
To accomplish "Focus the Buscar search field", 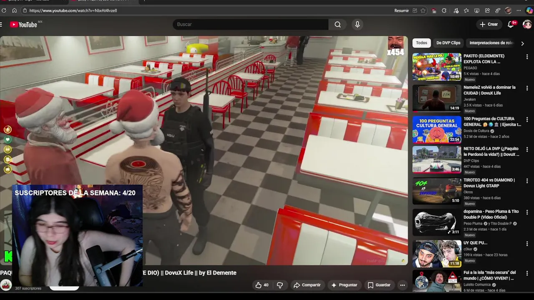I will tap(250, 25).
